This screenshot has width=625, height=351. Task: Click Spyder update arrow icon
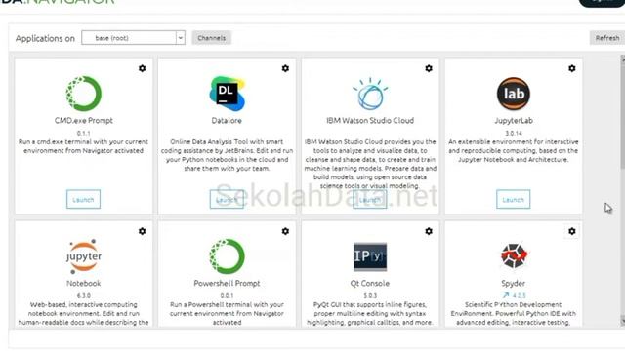506,295
